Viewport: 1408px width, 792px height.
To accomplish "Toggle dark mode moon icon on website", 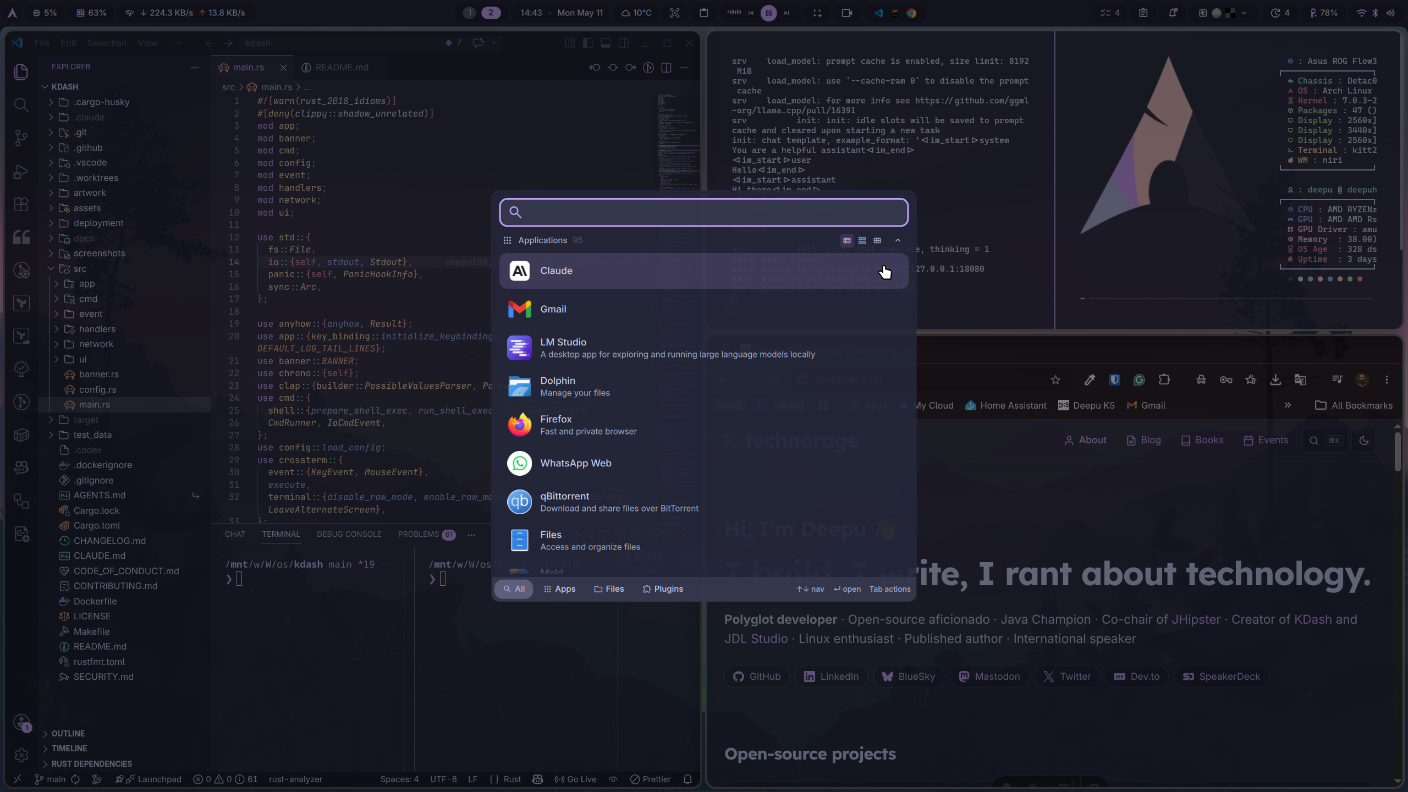I will [1364, 441].
